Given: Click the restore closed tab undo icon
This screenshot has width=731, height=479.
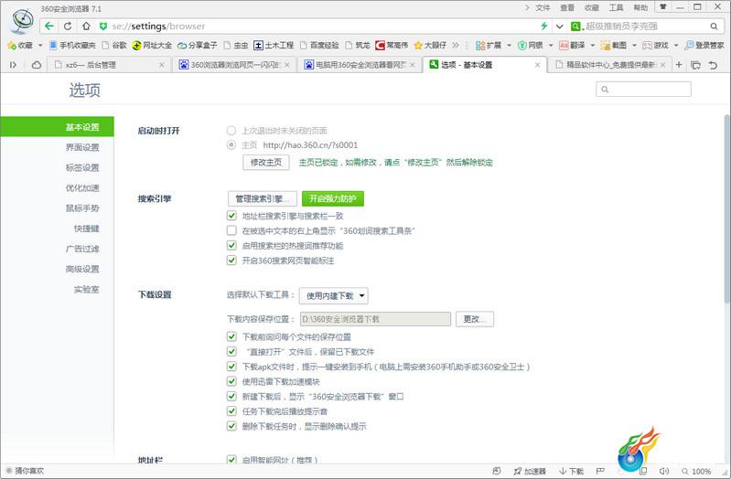Looking at the screenshot, I should click(713, 65).
